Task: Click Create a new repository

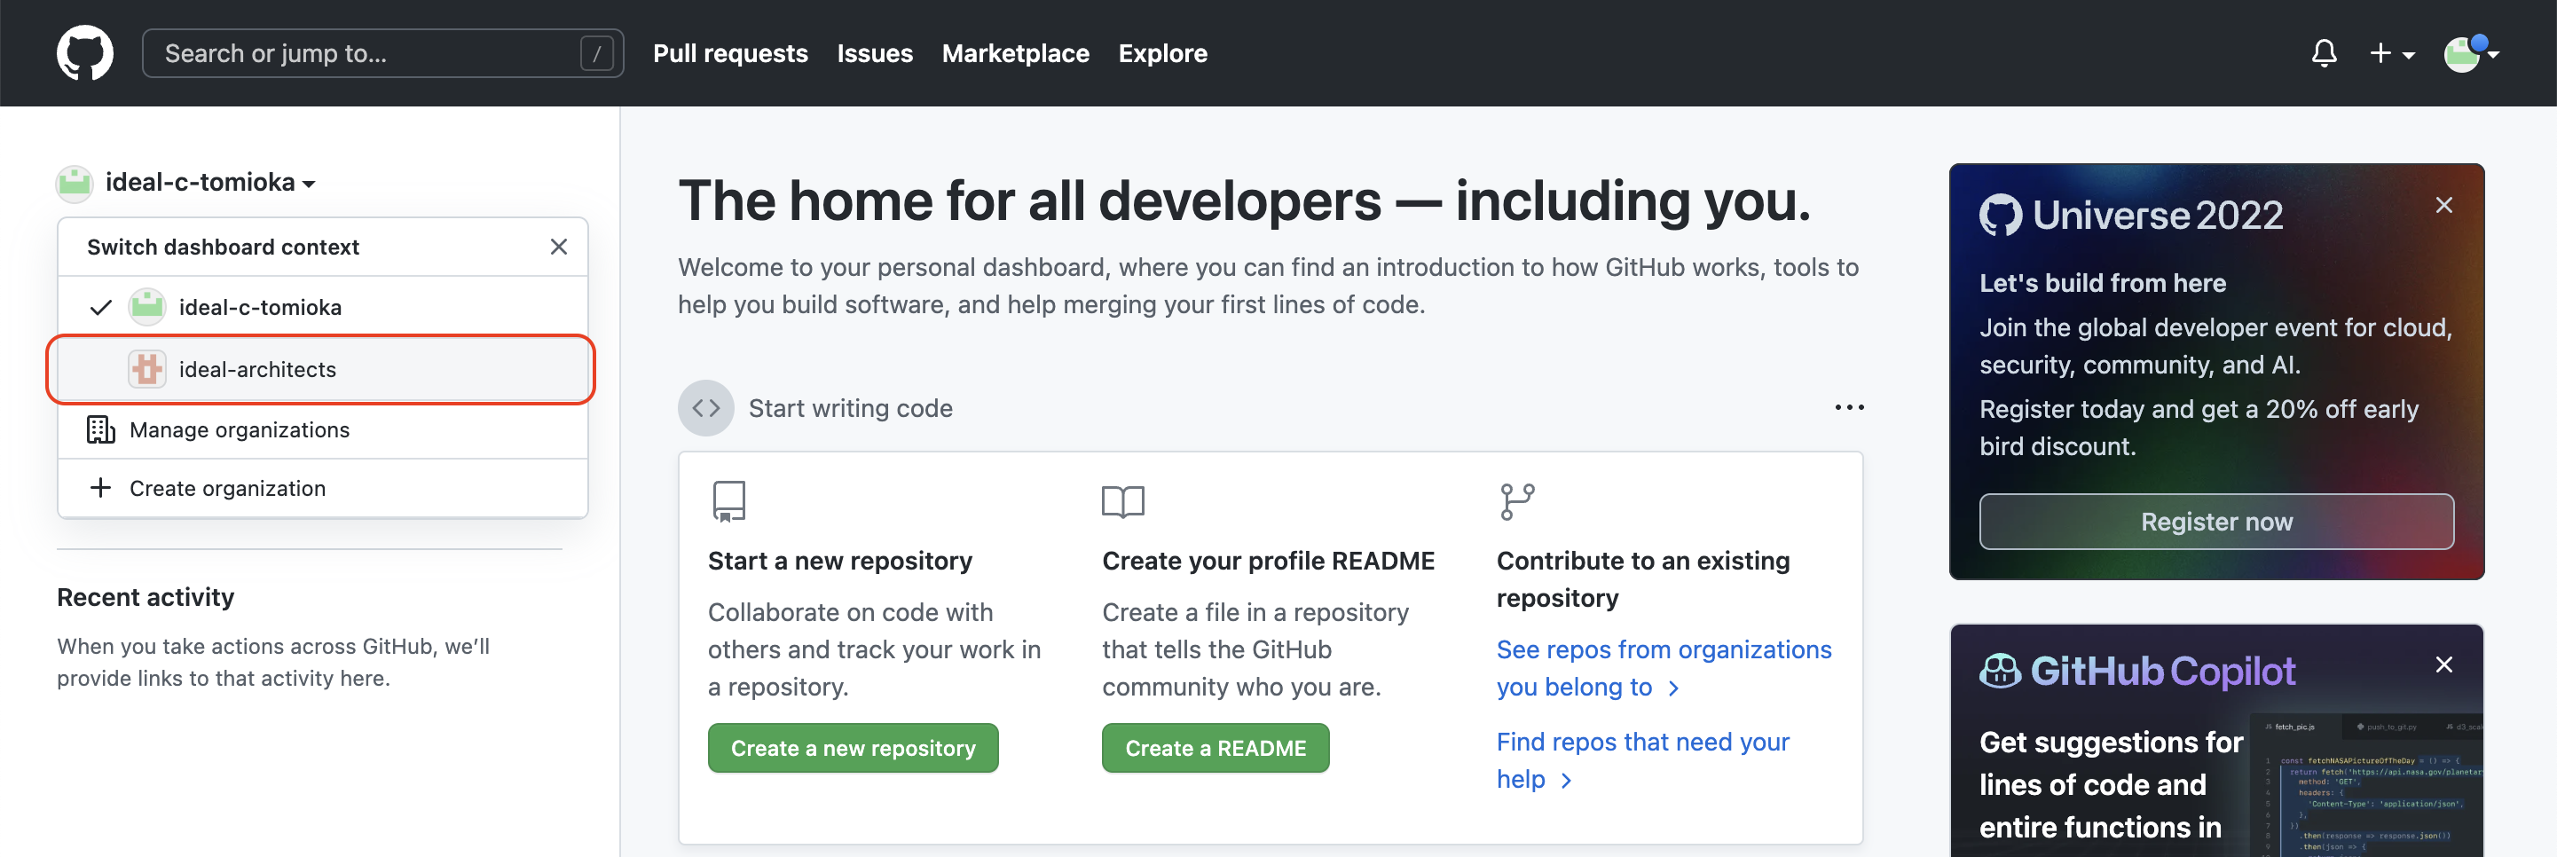Action: pos(853,748)
